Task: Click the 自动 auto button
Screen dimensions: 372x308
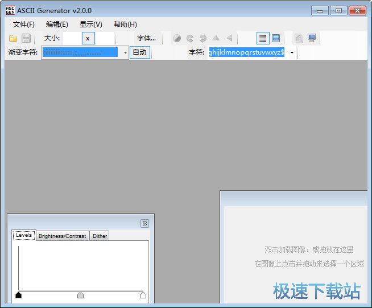Action: (x=139, y=52)
